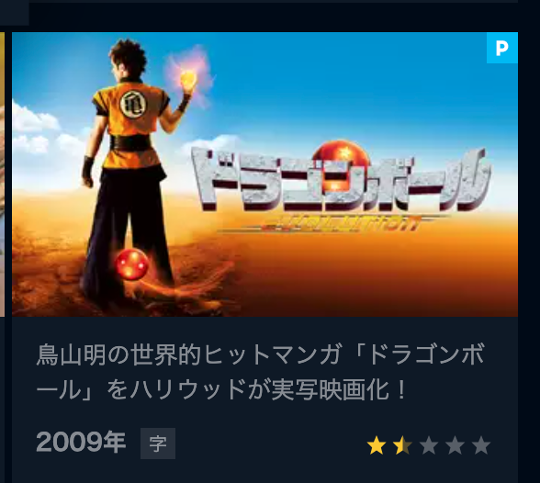
Task: Open description line starting 鳥山明の世界的ヒットマンガ
Action: (x=261, y=354)
